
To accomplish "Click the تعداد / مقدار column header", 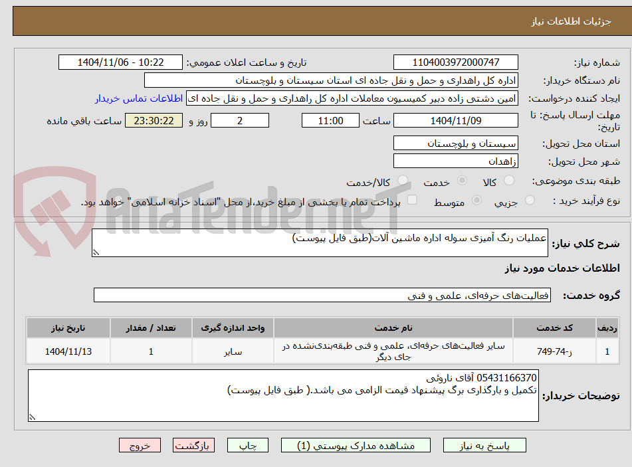I will (x=151, y=328).
